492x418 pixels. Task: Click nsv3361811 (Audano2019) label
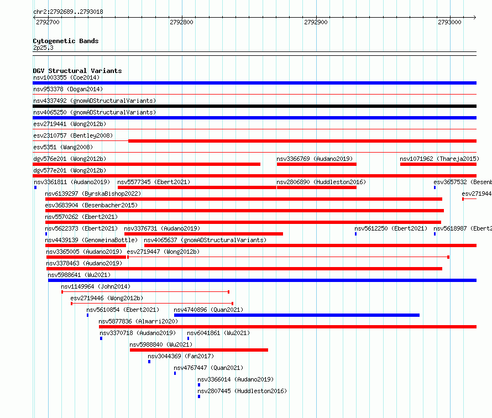[x=72, y=182]
